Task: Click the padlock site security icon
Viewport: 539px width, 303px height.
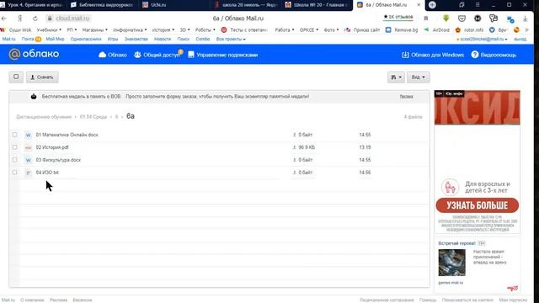Action: 50,19
